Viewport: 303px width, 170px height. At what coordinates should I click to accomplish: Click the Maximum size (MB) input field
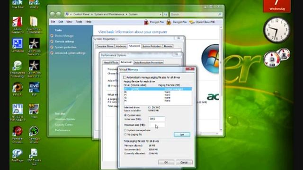pyautogui.click(x=157, y=125)
